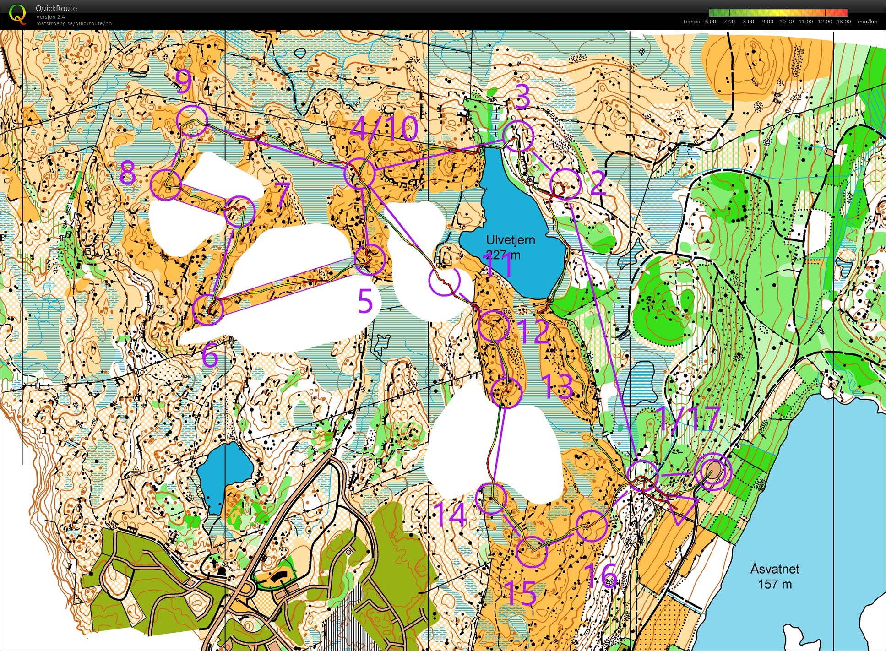Click the min/km unit label
This screenshot has width=886, height=651.
point(867,22)
